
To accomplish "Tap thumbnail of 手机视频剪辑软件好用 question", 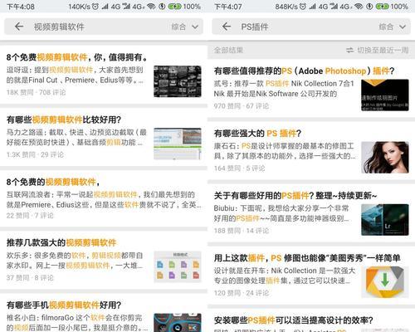I will point(178,323).
